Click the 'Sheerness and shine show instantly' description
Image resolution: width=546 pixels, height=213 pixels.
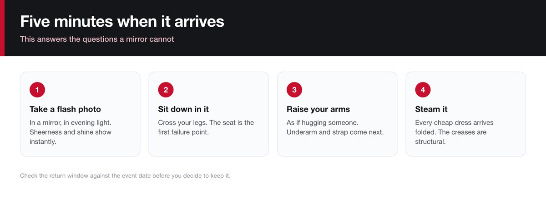[71, 132]
